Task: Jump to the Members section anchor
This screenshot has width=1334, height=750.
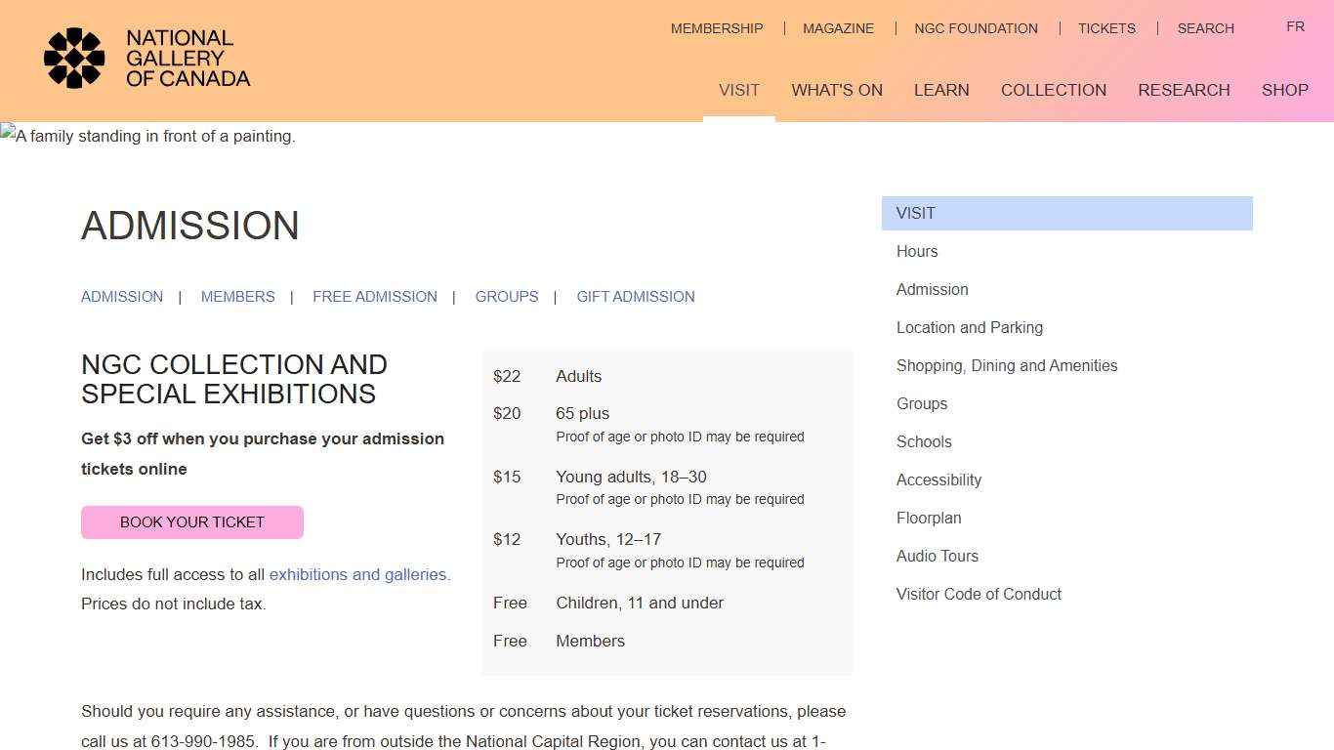Action: 237,297
